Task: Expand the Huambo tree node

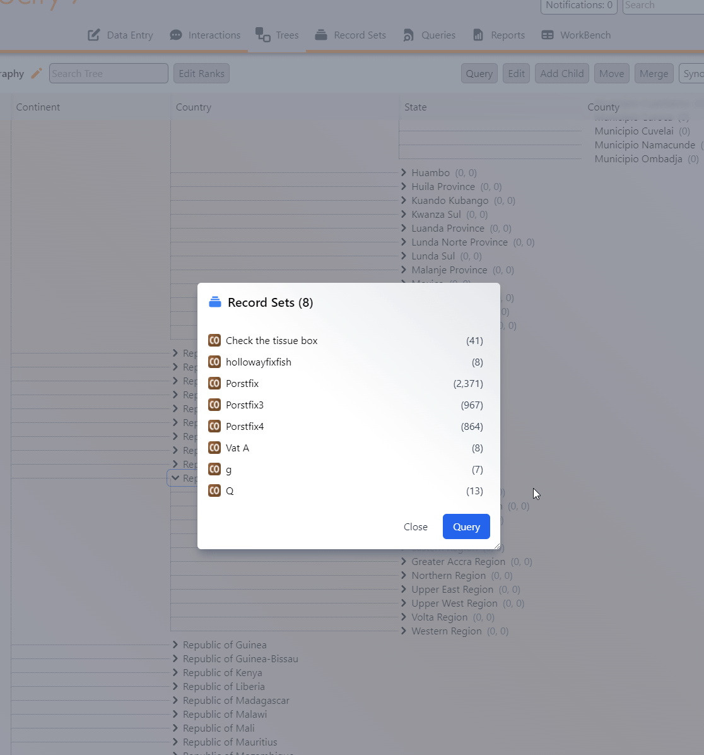Action: coord(404,172)
